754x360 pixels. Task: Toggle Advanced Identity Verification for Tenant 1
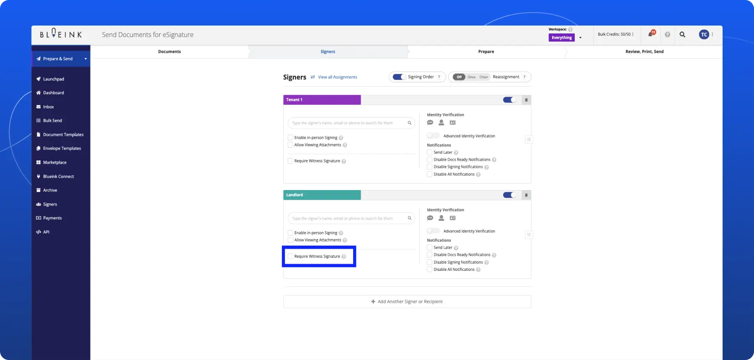(x=433, y=136)
